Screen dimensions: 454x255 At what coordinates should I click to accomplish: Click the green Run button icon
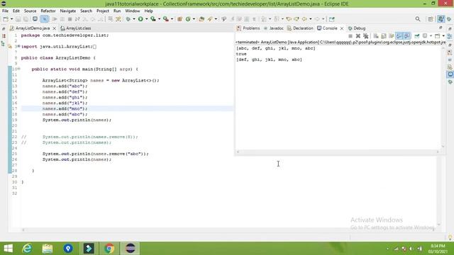pos(140,19)
